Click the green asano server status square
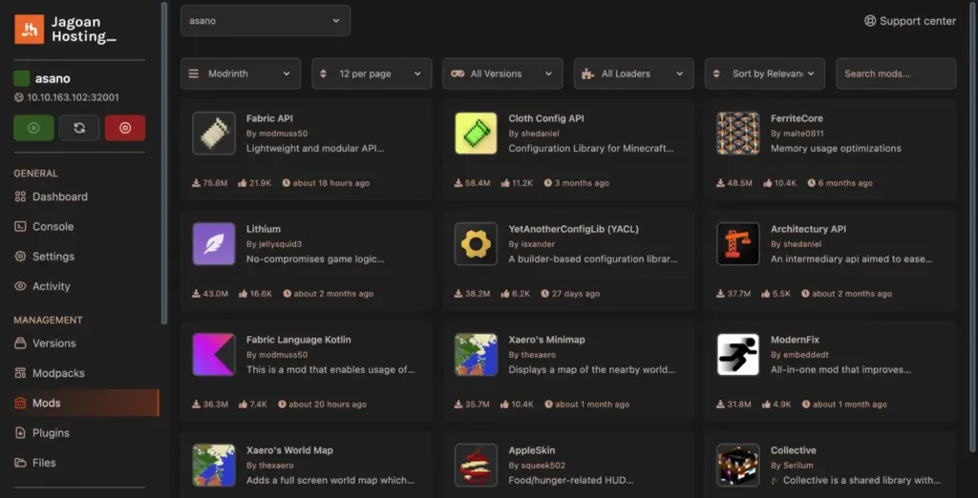 (x=22, y=78)
